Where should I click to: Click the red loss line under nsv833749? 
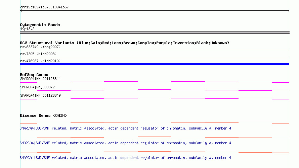point(155,50)
